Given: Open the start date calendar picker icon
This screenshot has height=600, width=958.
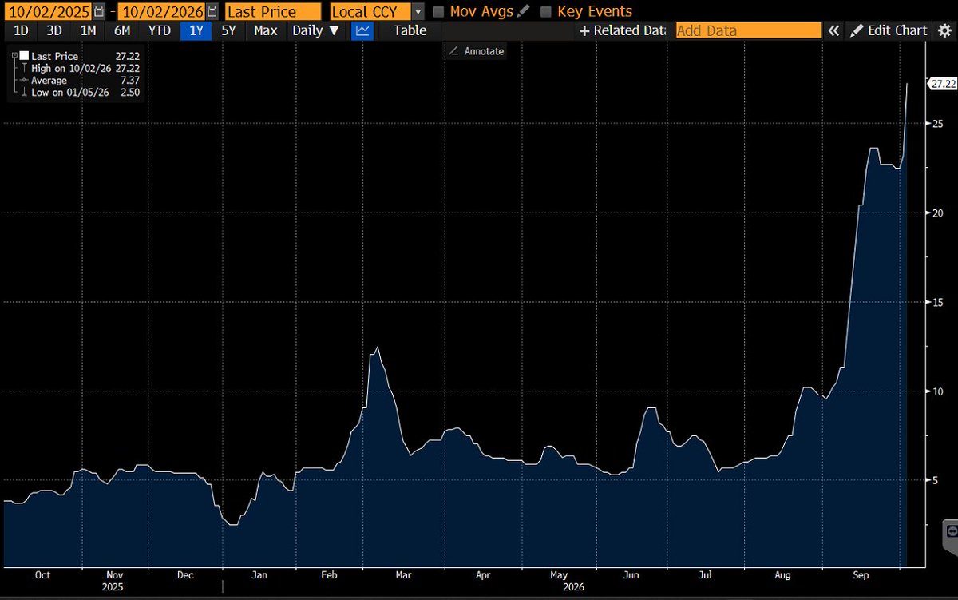Looking at the screenshot, I should [98, 12].
